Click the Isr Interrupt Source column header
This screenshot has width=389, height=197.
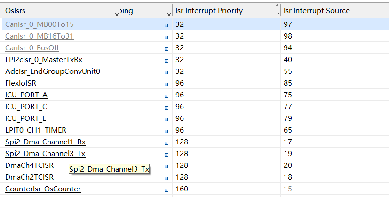[x=325, y=11]
